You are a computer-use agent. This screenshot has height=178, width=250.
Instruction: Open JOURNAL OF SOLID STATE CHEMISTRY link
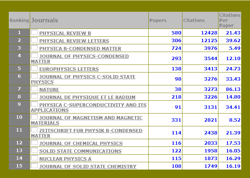point(88,166)
